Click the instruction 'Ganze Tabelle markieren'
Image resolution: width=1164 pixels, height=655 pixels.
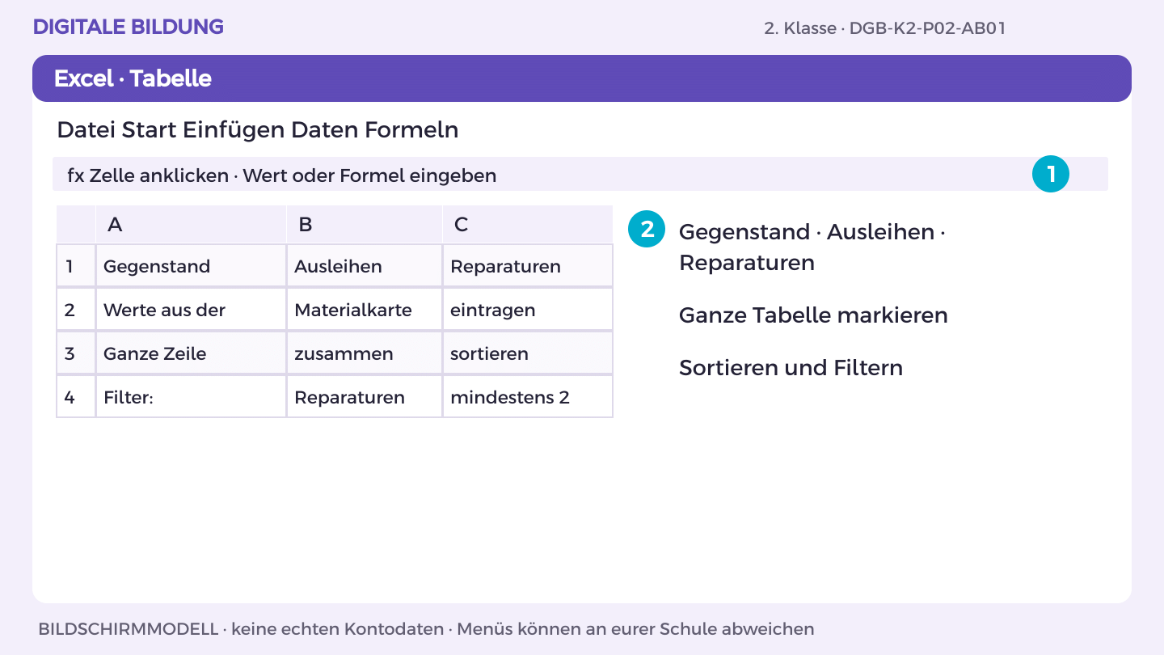[813, 315]
